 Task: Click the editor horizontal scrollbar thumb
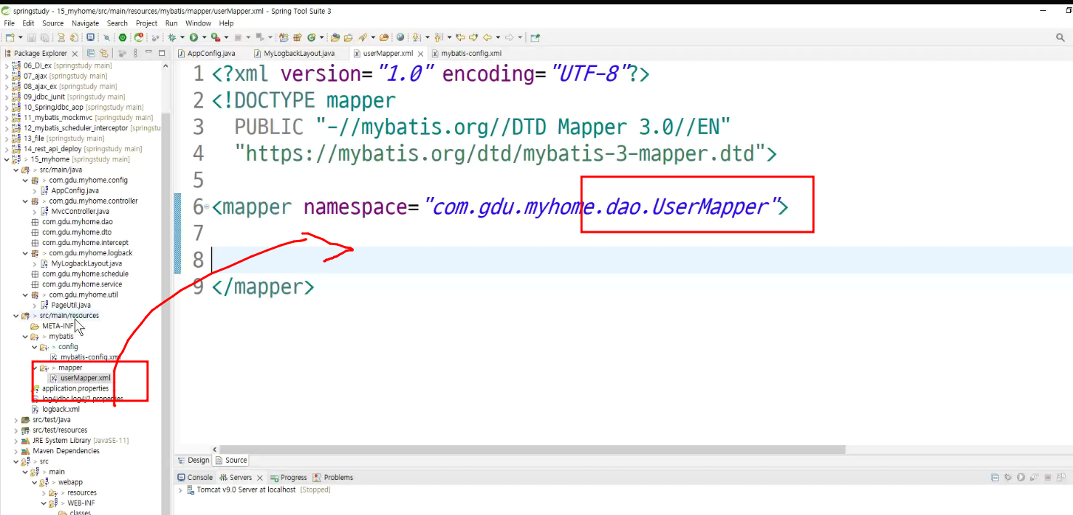tap(532, 450)
